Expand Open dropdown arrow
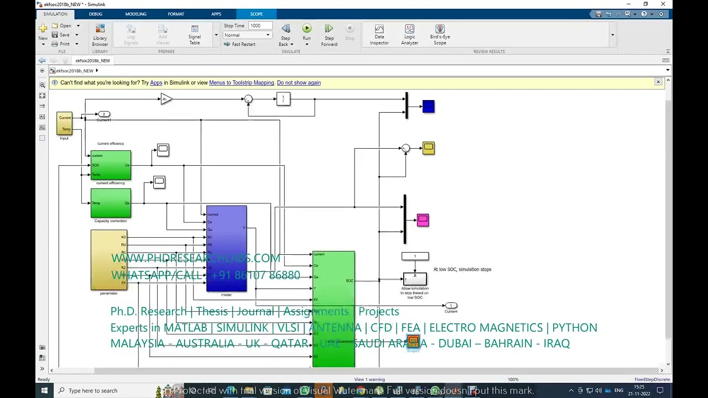Viewport: 708px width, 398px height. coord(78,25)
